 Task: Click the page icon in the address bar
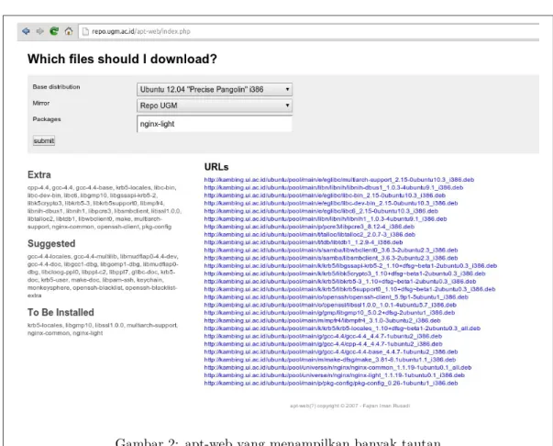tap(85, 31)
